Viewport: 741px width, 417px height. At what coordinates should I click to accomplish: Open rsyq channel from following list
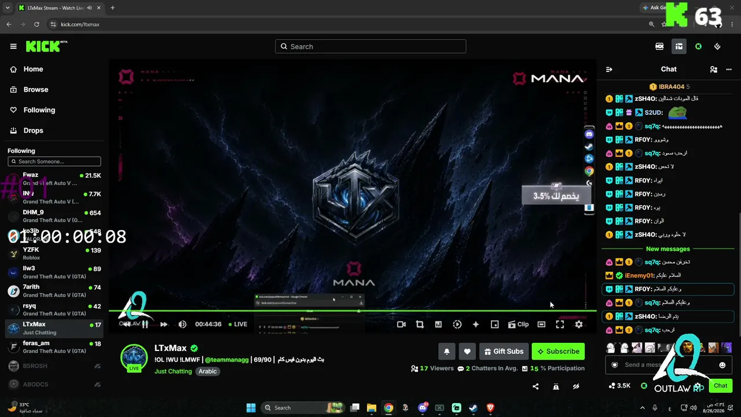tap(54, 310)
